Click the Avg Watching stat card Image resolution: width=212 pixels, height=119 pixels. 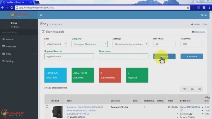pos(110,75)
